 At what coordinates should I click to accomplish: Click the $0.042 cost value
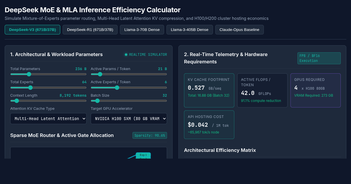click(x=198, y=125)
